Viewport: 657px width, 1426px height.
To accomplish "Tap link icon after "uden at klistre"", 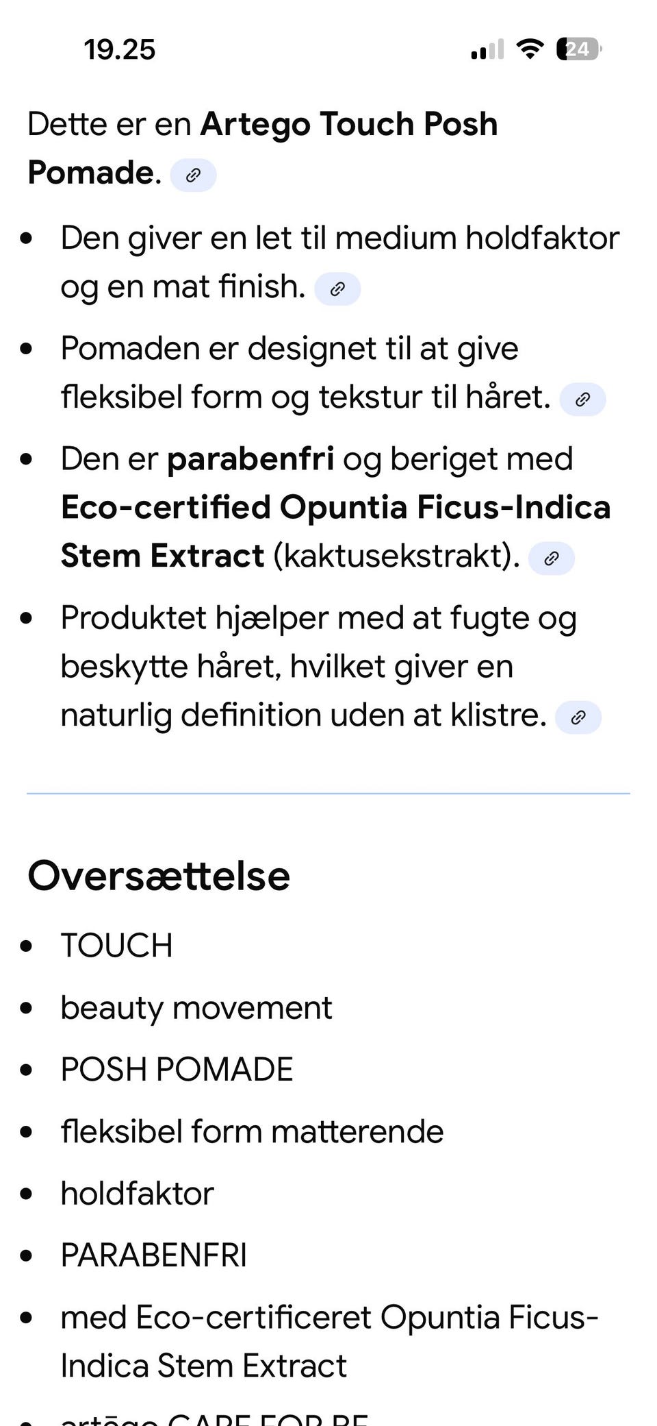I will pos(578,717).
